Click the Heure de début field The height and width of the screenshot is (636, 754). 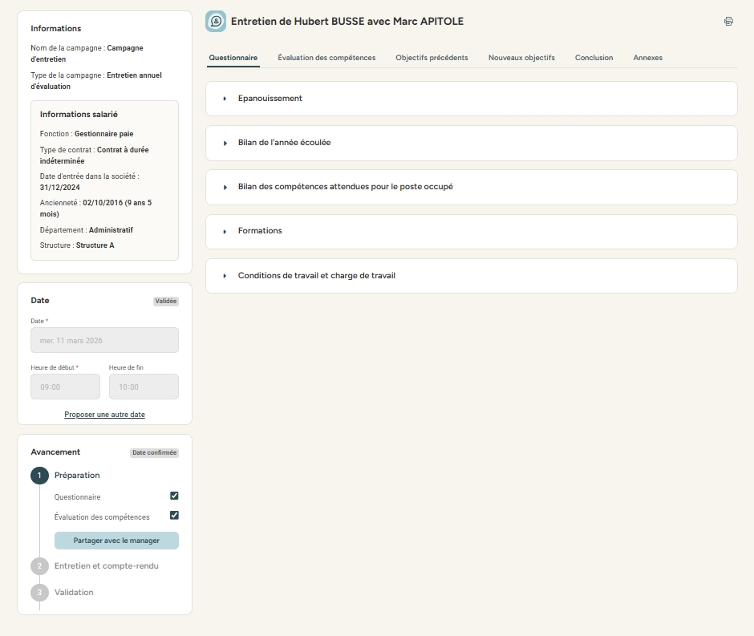(x=65, y=387)
